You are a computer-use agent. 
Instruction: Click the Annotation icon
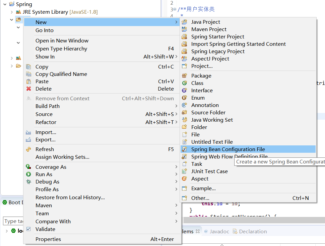(x=184, y=105)
